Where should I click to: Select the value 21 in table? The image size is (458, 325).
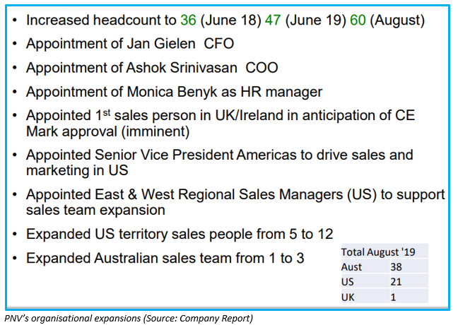[x=397, y=283]
